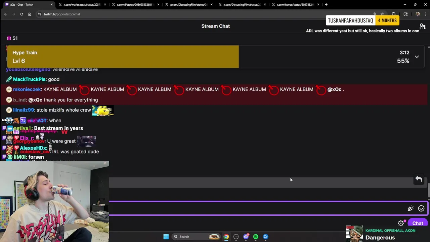Image resolution: width=430 pixels, height=242 pixels.
Task: Open the community users list icon
Action: 422,26
